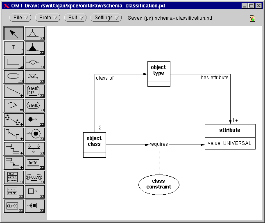
Task: Click the STATE DEF tool
Action: tap(34, 91)
